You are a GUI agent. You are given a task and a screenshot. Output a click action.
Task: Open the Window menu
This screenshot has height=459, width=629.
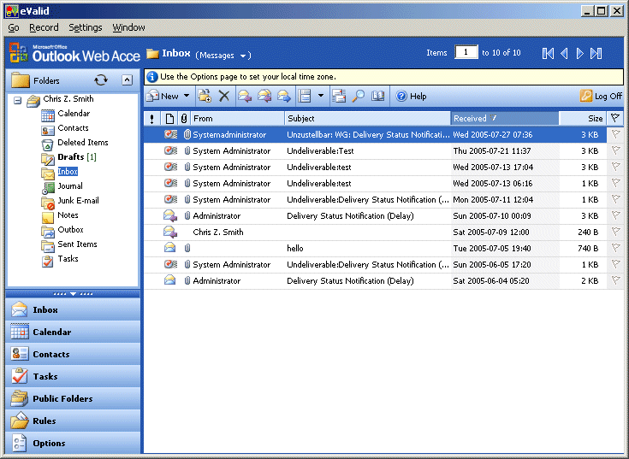(128, 27)
